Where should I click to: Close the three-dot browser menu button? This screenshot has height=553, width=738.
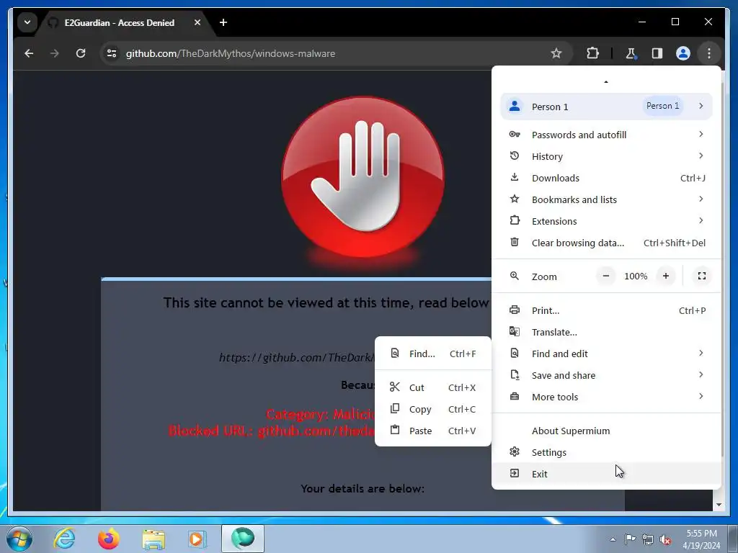pyautogui.click(x=709, y=53)
